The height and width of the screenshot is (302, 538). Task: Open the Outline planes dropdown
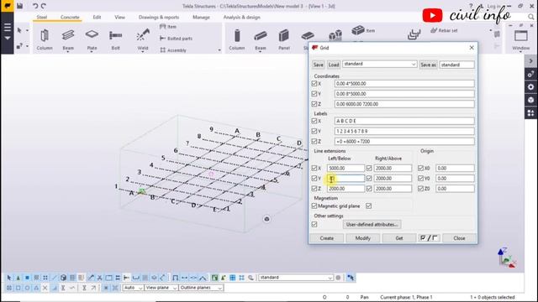tap(201, 288)
